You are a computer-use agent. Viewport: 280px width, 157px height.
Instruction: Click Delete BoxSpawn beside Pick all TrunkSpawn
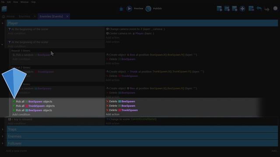click(121, 106)
